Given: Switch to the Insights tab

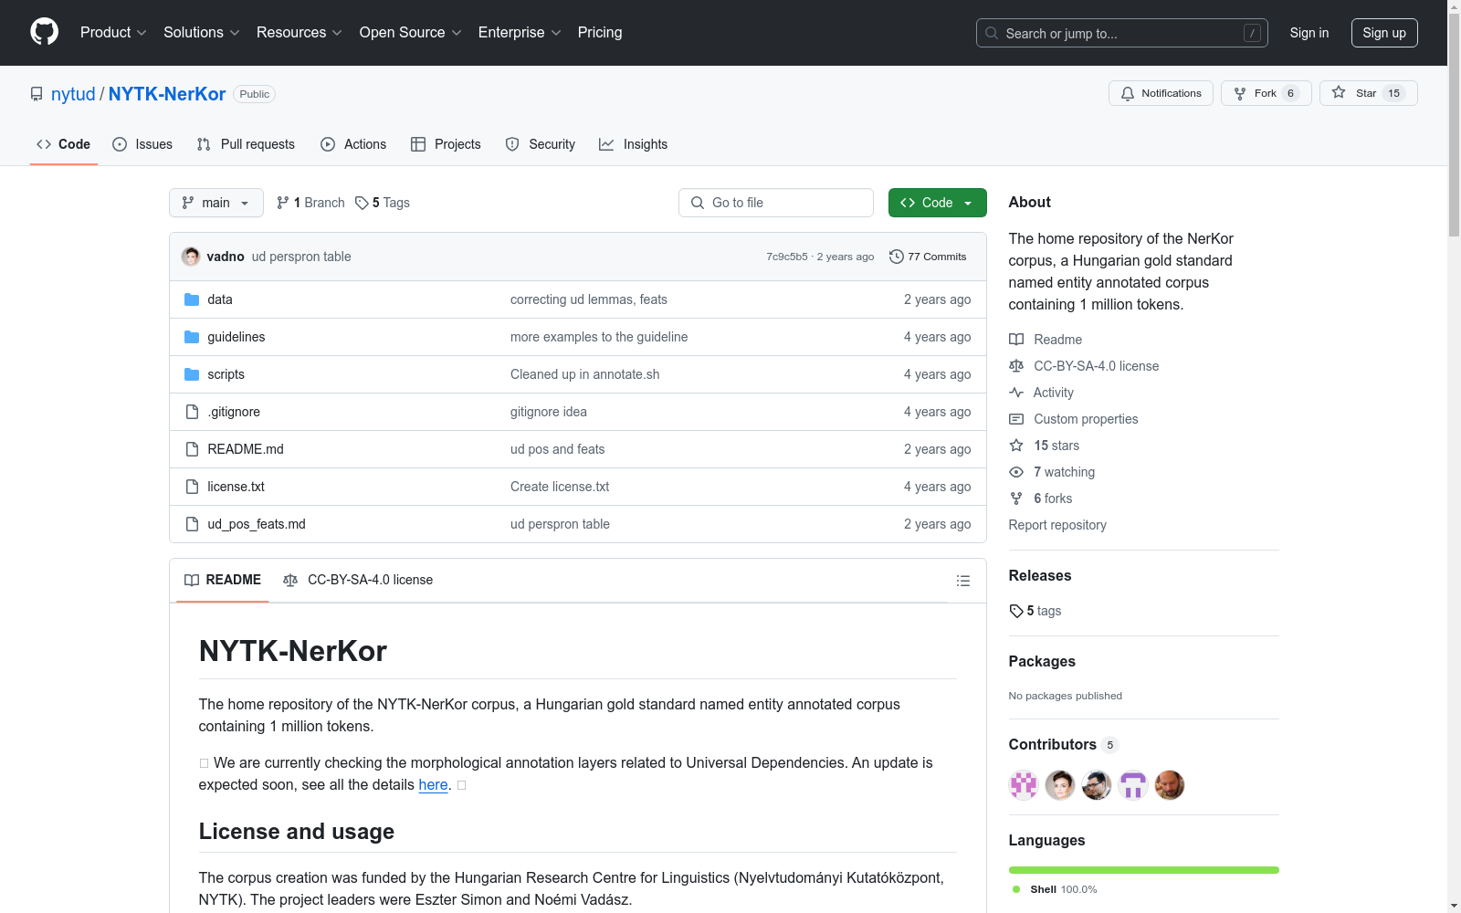Looking at the screenshot, I should point(634,144).
